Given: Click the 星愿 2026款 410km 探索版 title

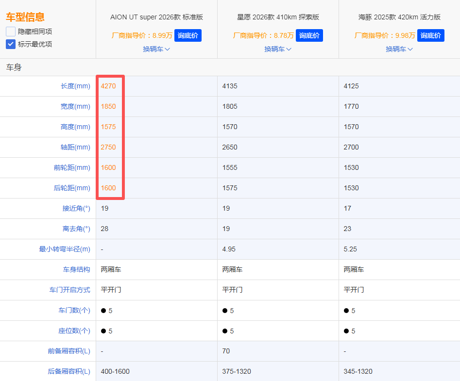Looking at the screenshot, I should tap(278, 17).
